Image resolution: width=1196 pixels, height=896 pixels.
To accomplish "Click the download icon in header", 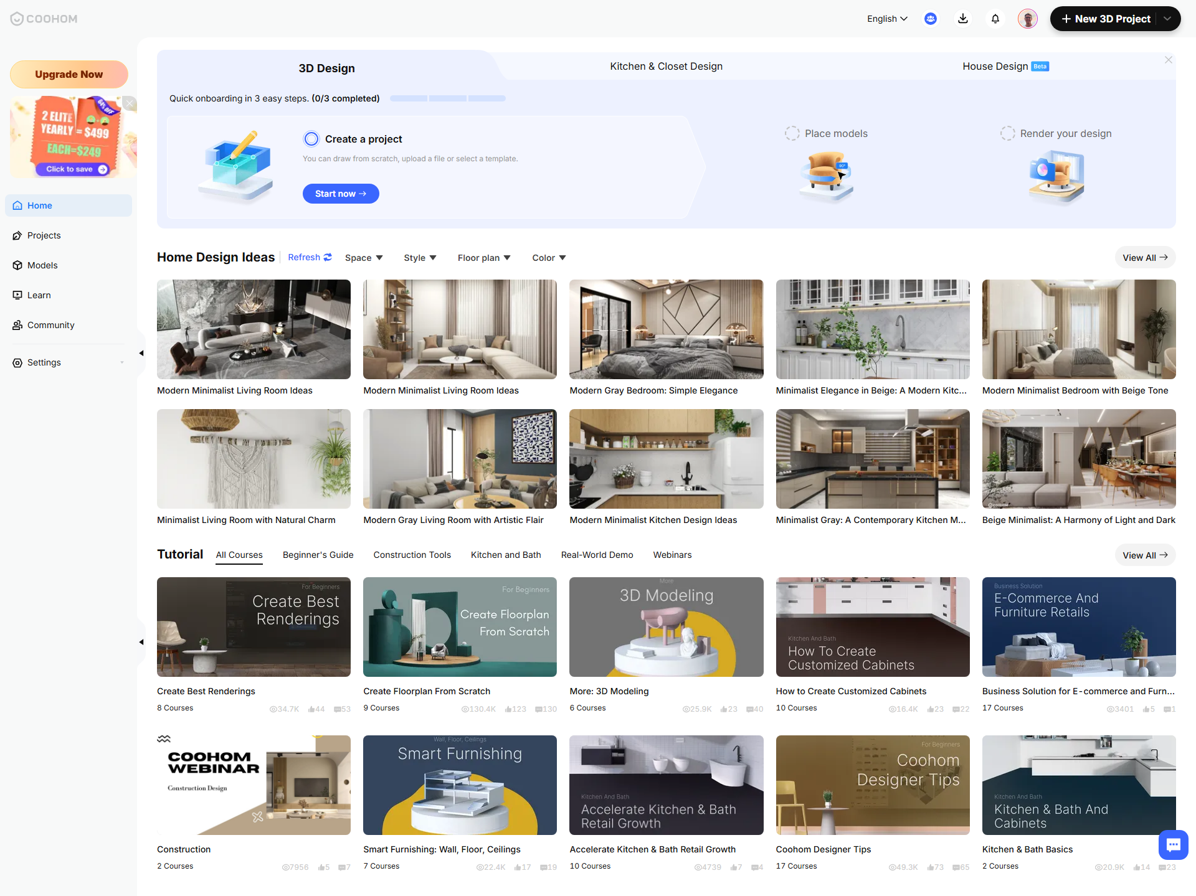I will [962, 19].
